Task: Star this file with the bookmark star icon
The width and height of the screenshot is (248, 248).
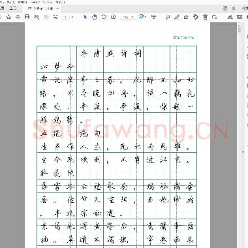Action: point(8,17)
